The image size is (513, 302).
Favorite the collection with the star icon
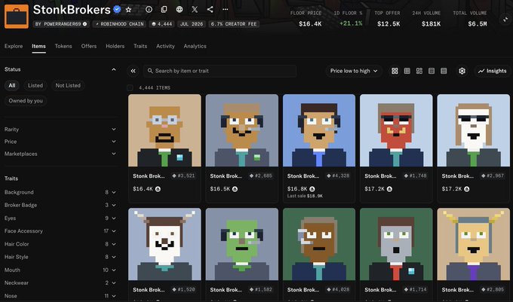(128, 10)
